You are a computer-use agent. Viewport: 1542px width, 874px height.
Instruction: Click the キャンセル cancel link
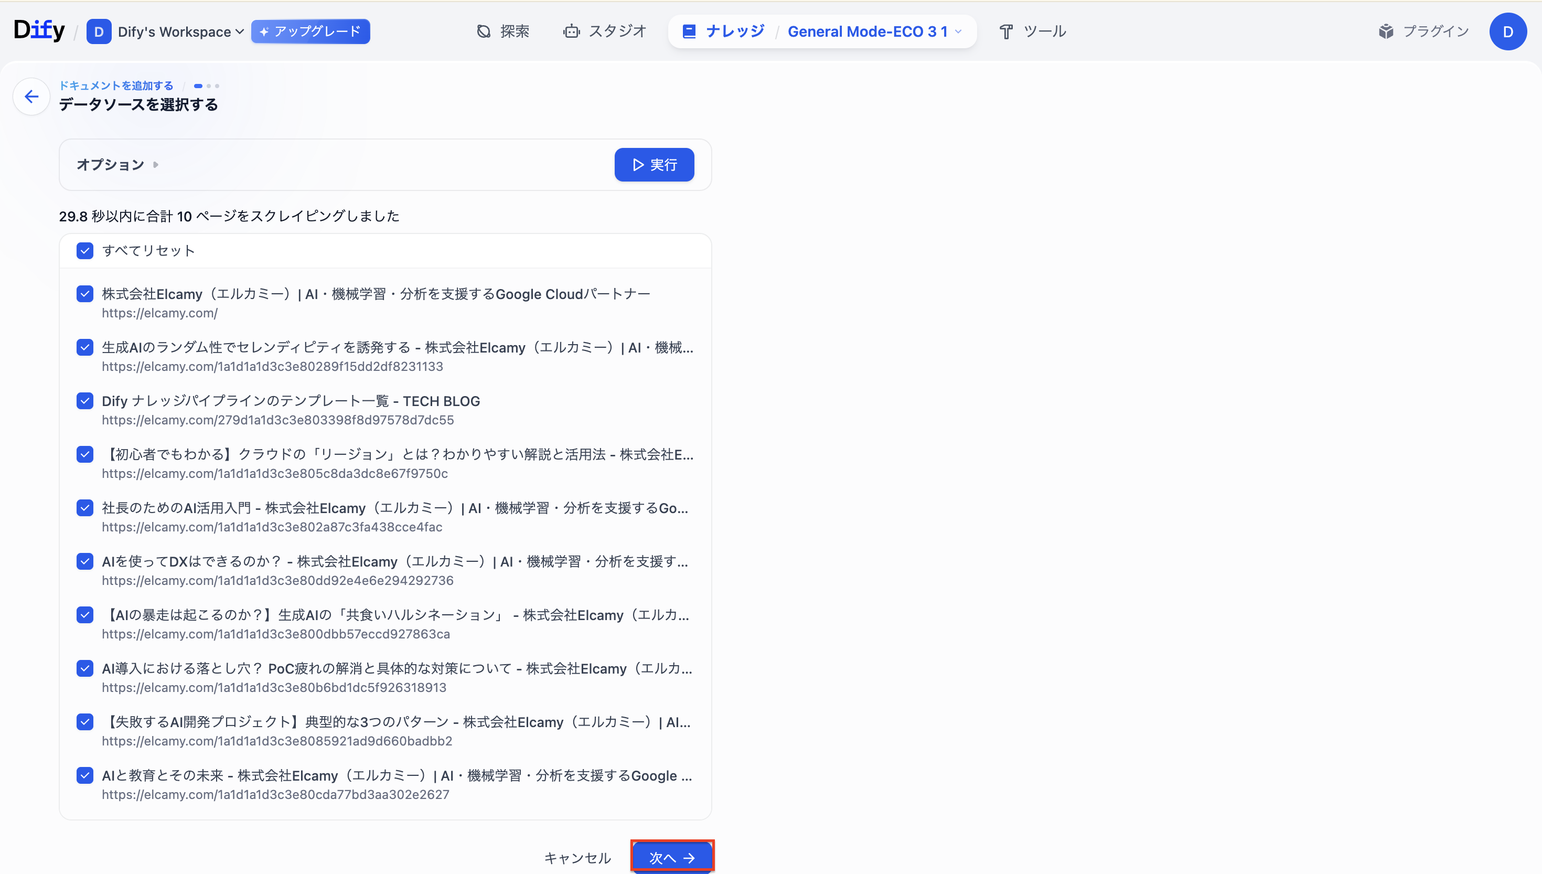(577, 858)
